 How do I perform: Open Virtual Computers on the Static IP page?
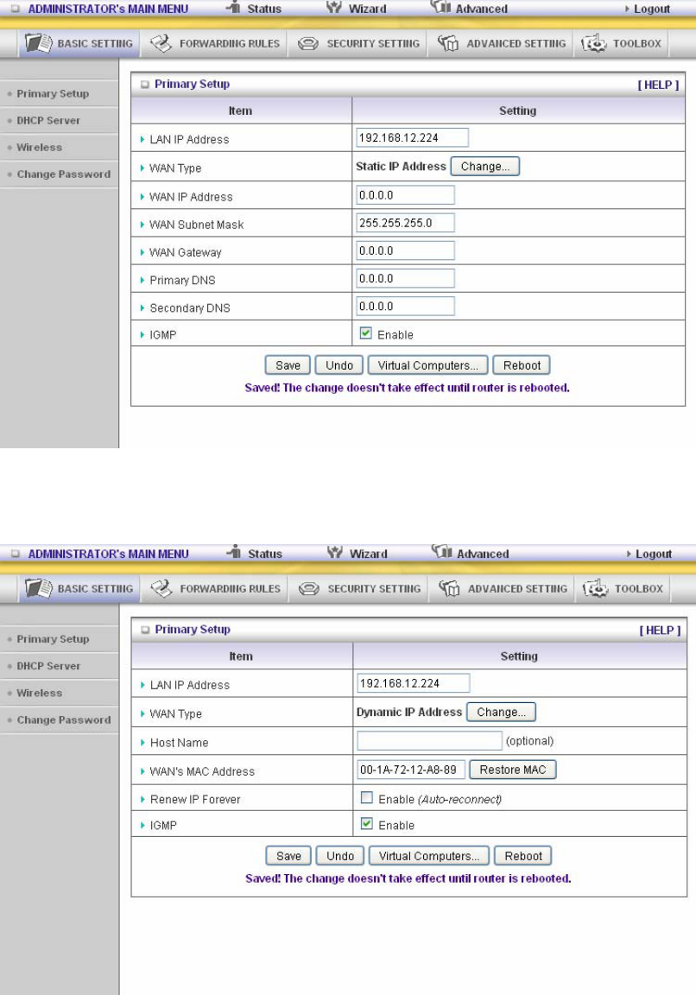point(427,365)
